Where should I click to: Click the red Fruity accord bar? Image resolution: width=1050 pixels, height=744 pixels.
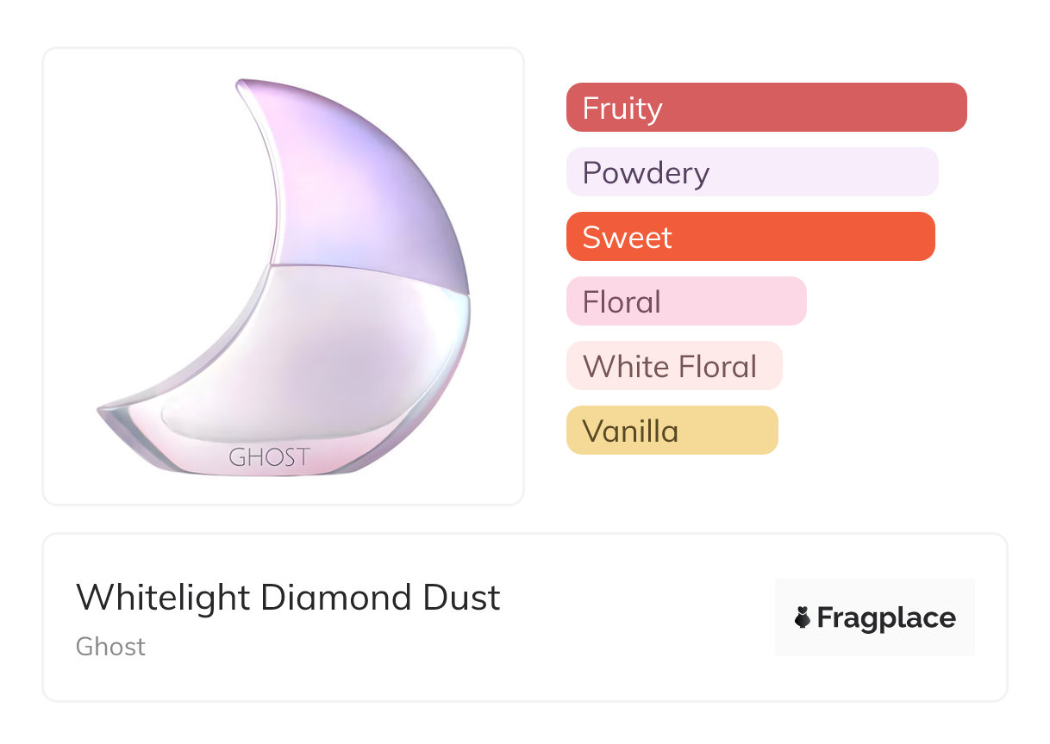tap(766, 108)
